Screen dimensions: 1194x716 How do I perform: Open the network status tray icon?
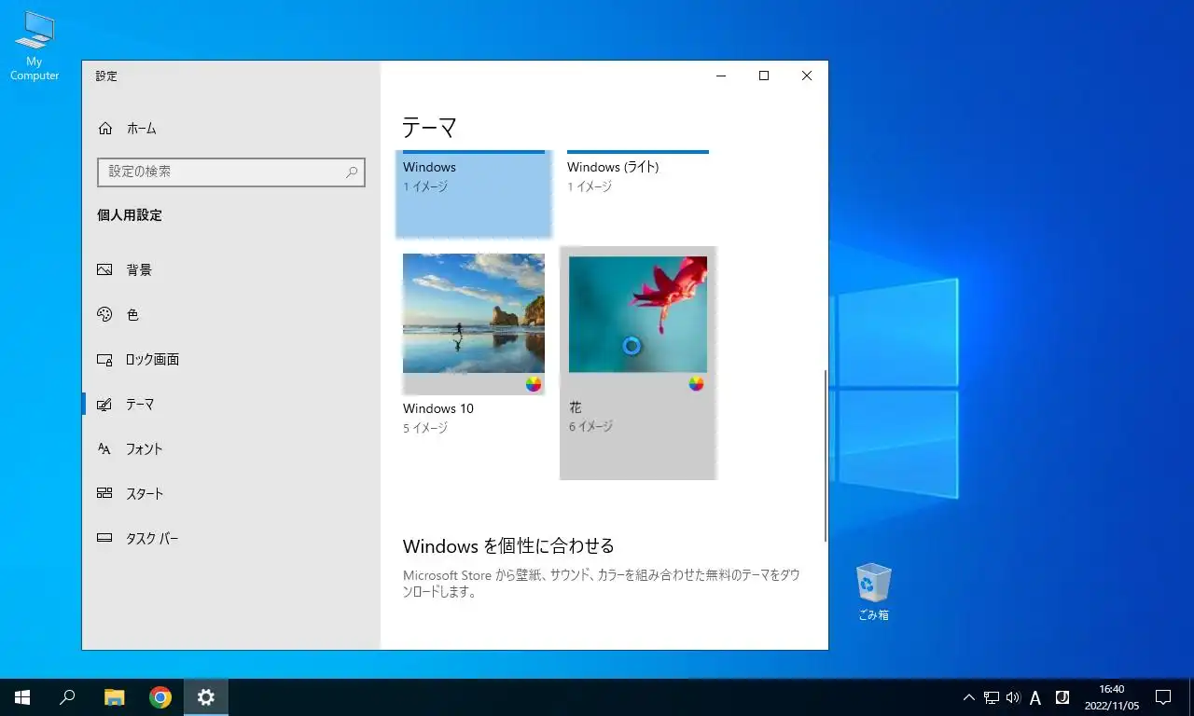coord(992,697)
